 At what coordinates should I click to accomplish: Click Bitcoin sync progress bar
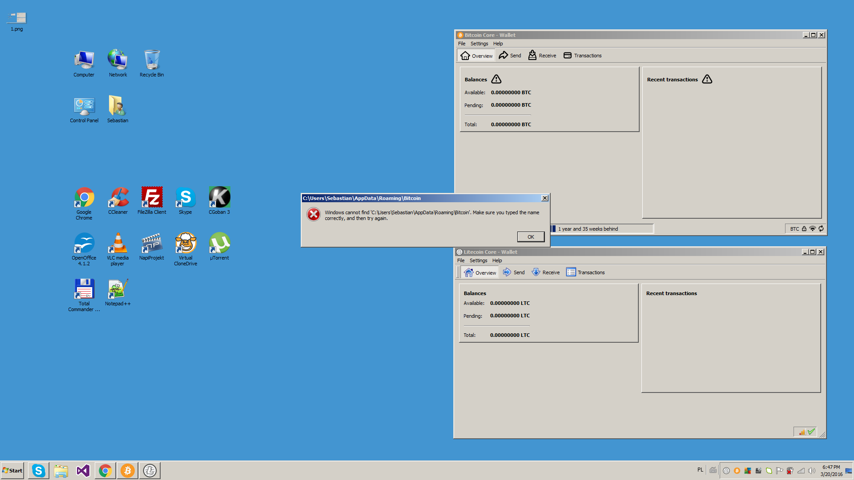[x=602, y=229]
